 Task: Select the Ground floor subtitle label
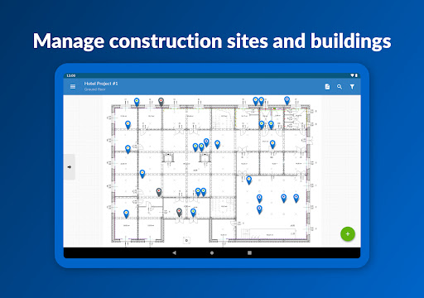95,89
